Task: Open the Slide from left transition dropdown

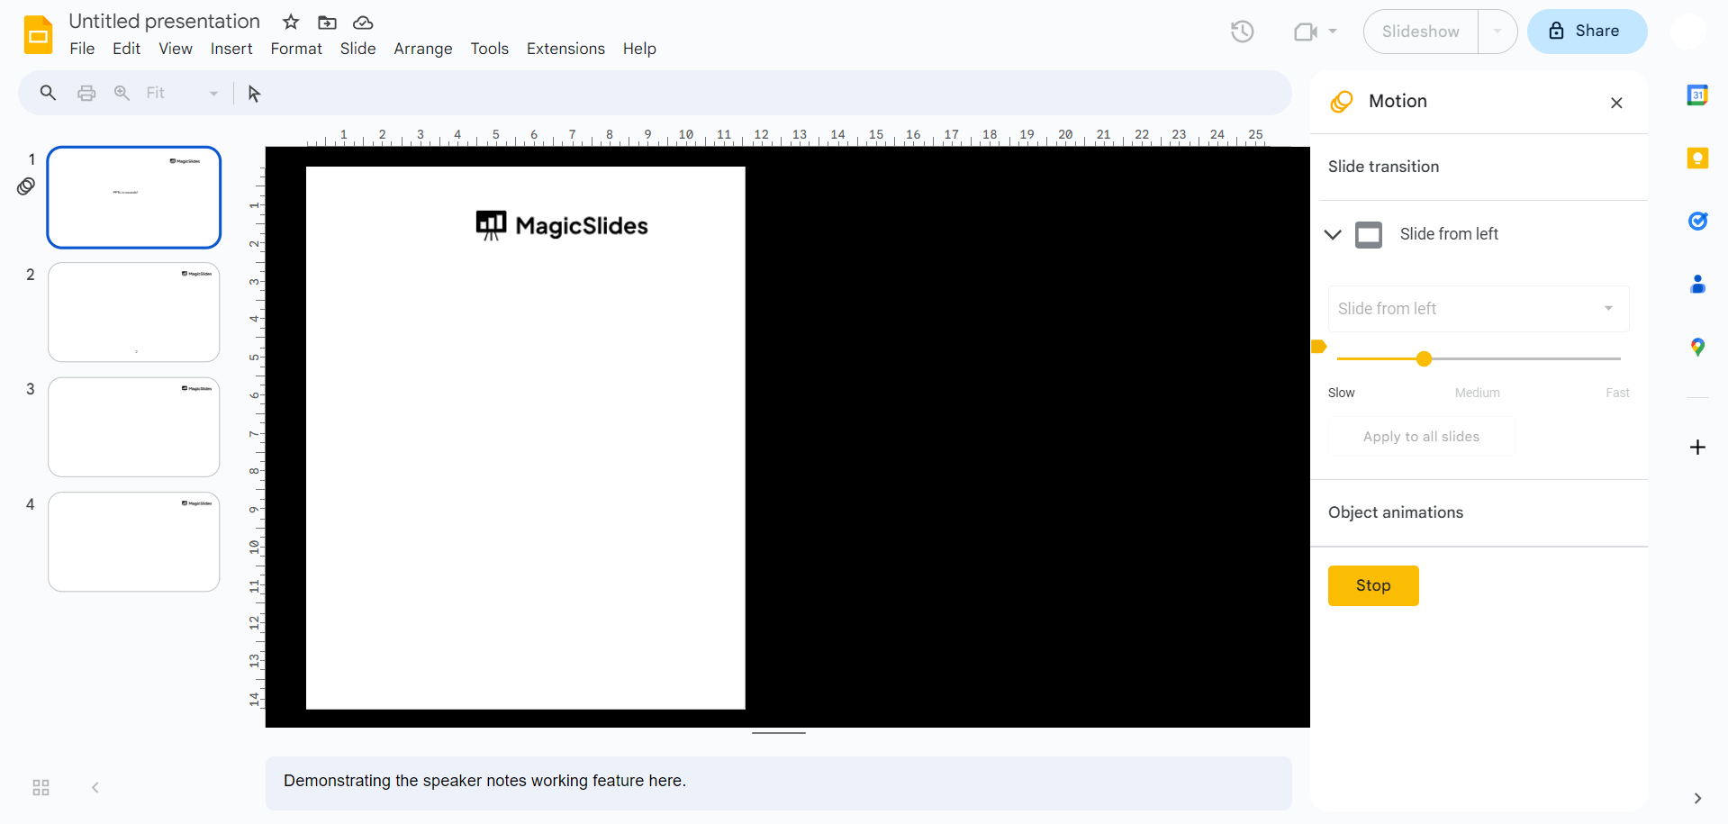Action: (1478, 309)
